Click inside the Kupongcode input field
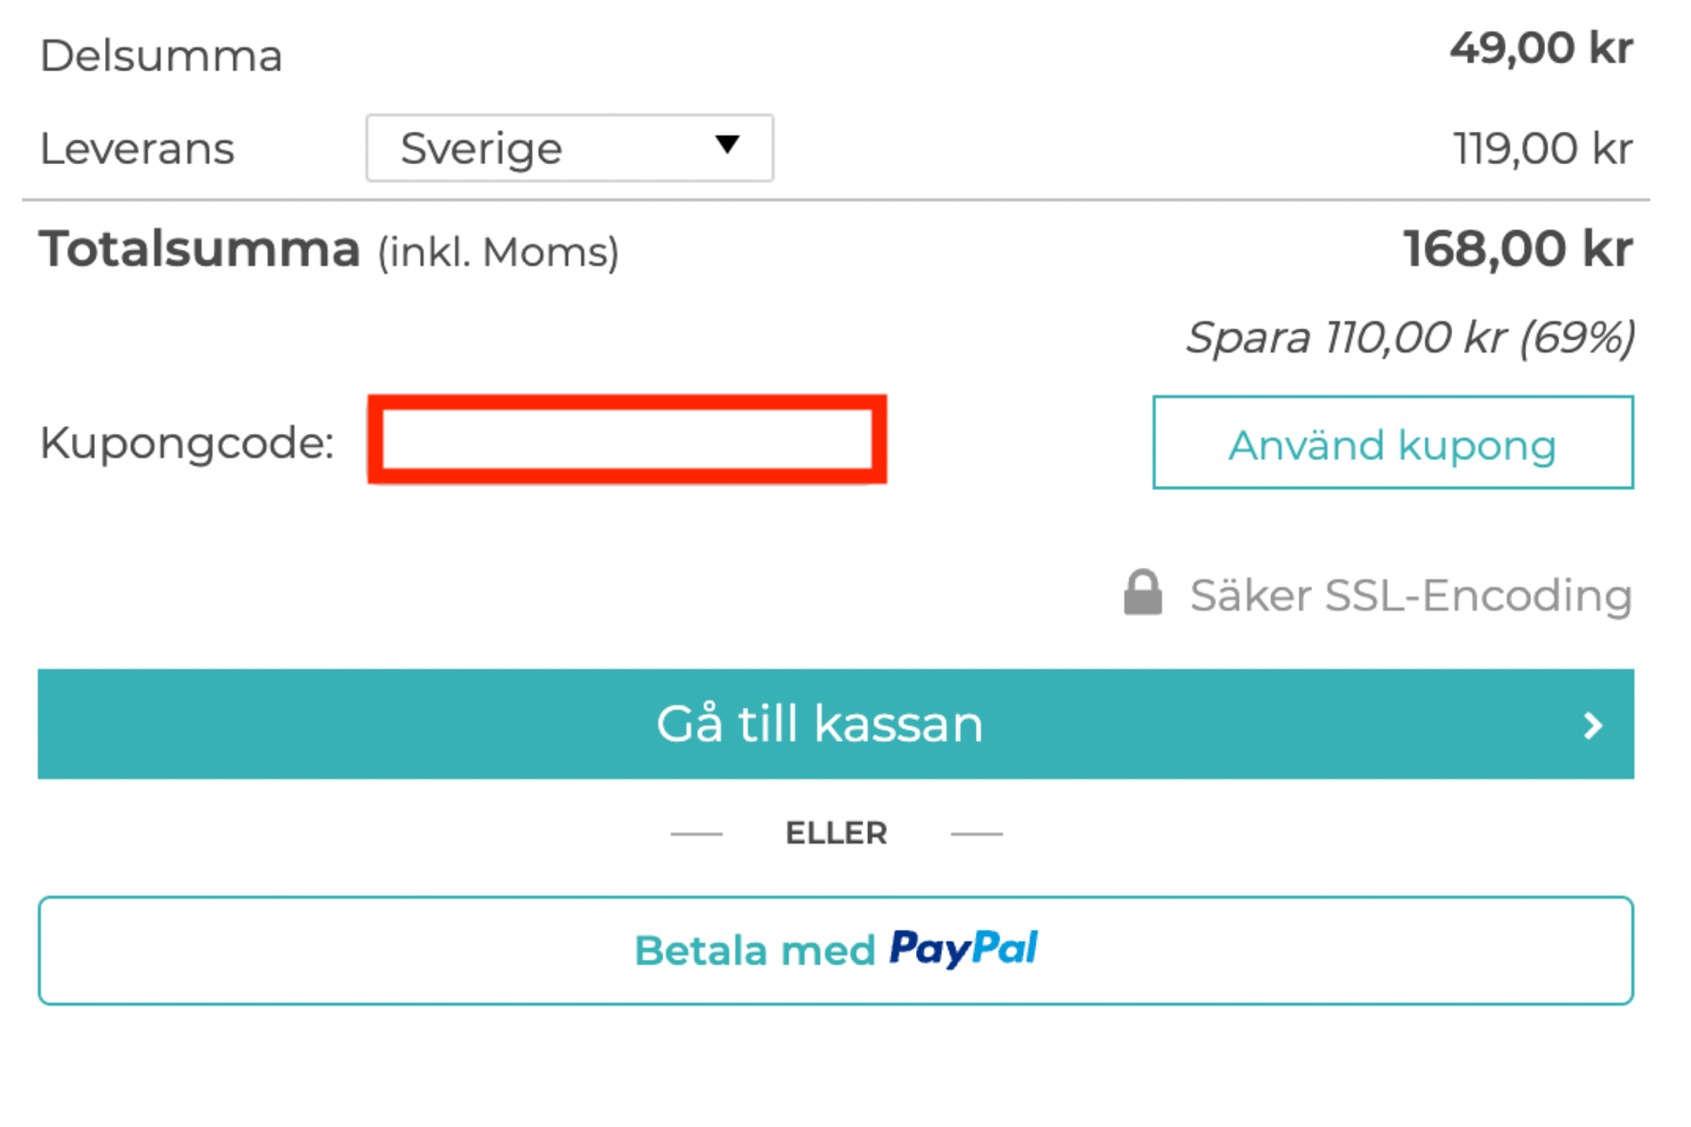This screenshot has width=1691, height=1127. (627, 439)
